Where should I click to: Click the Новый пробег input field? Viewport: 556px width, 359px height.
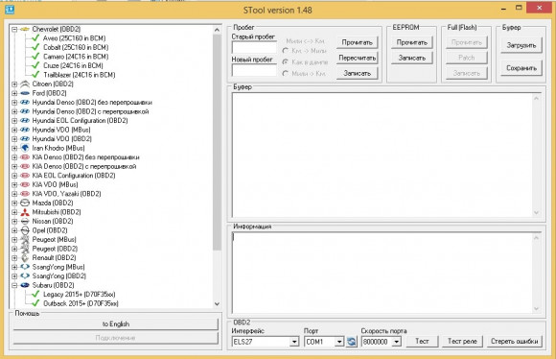coord(254,70)
